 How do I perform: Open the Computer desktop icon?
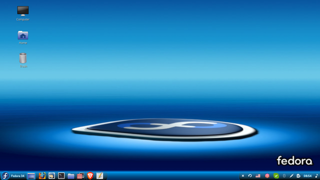click(x=23, y=11)
